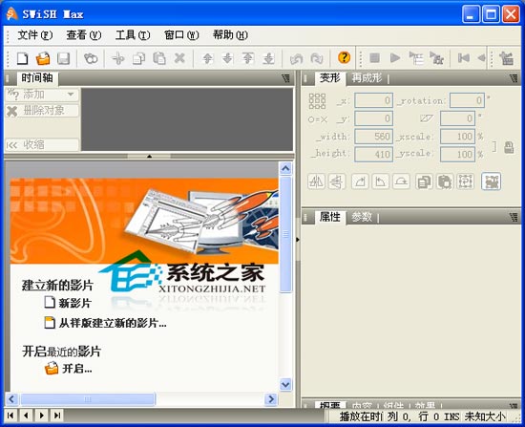Click the Stop square playback icon
Image resolution: width=525 pixels, height=427 pixels.
tap(374, 58)
